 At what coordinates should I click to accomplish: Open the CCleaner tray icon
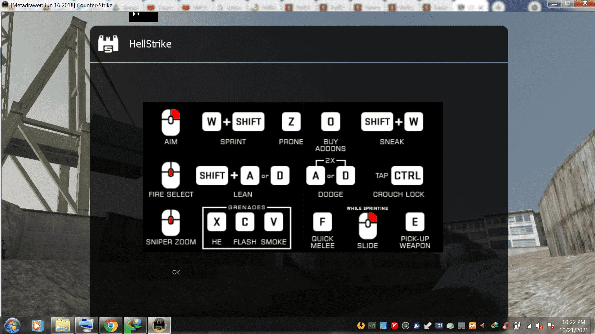tap(506, 326)
